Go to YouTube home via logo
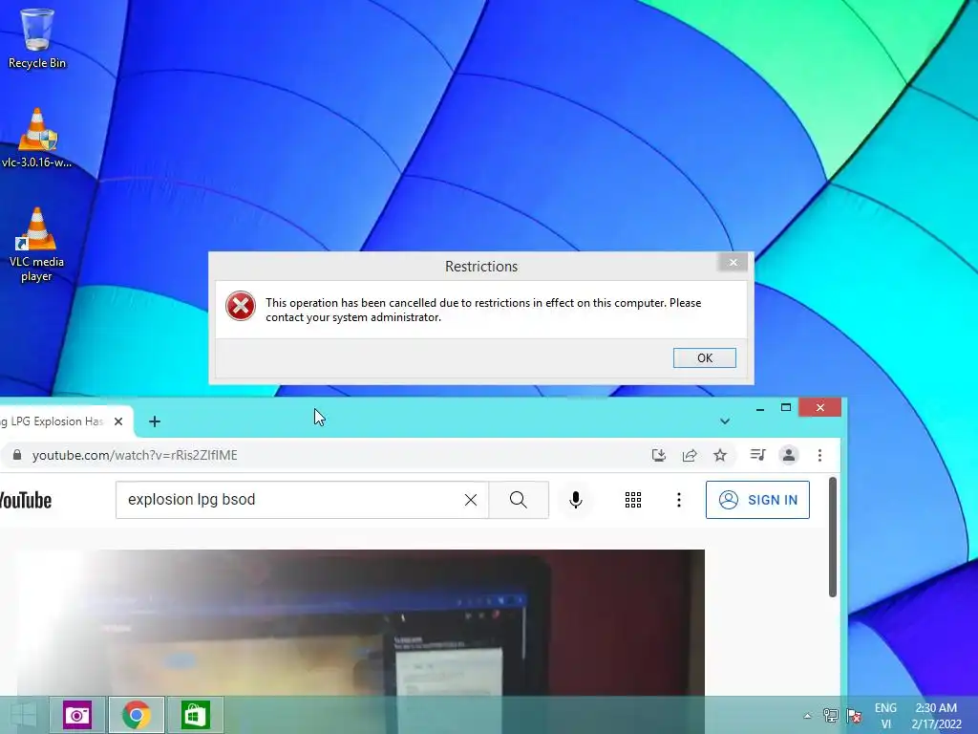This screenshot has height=734, width=978. (25, 500)
